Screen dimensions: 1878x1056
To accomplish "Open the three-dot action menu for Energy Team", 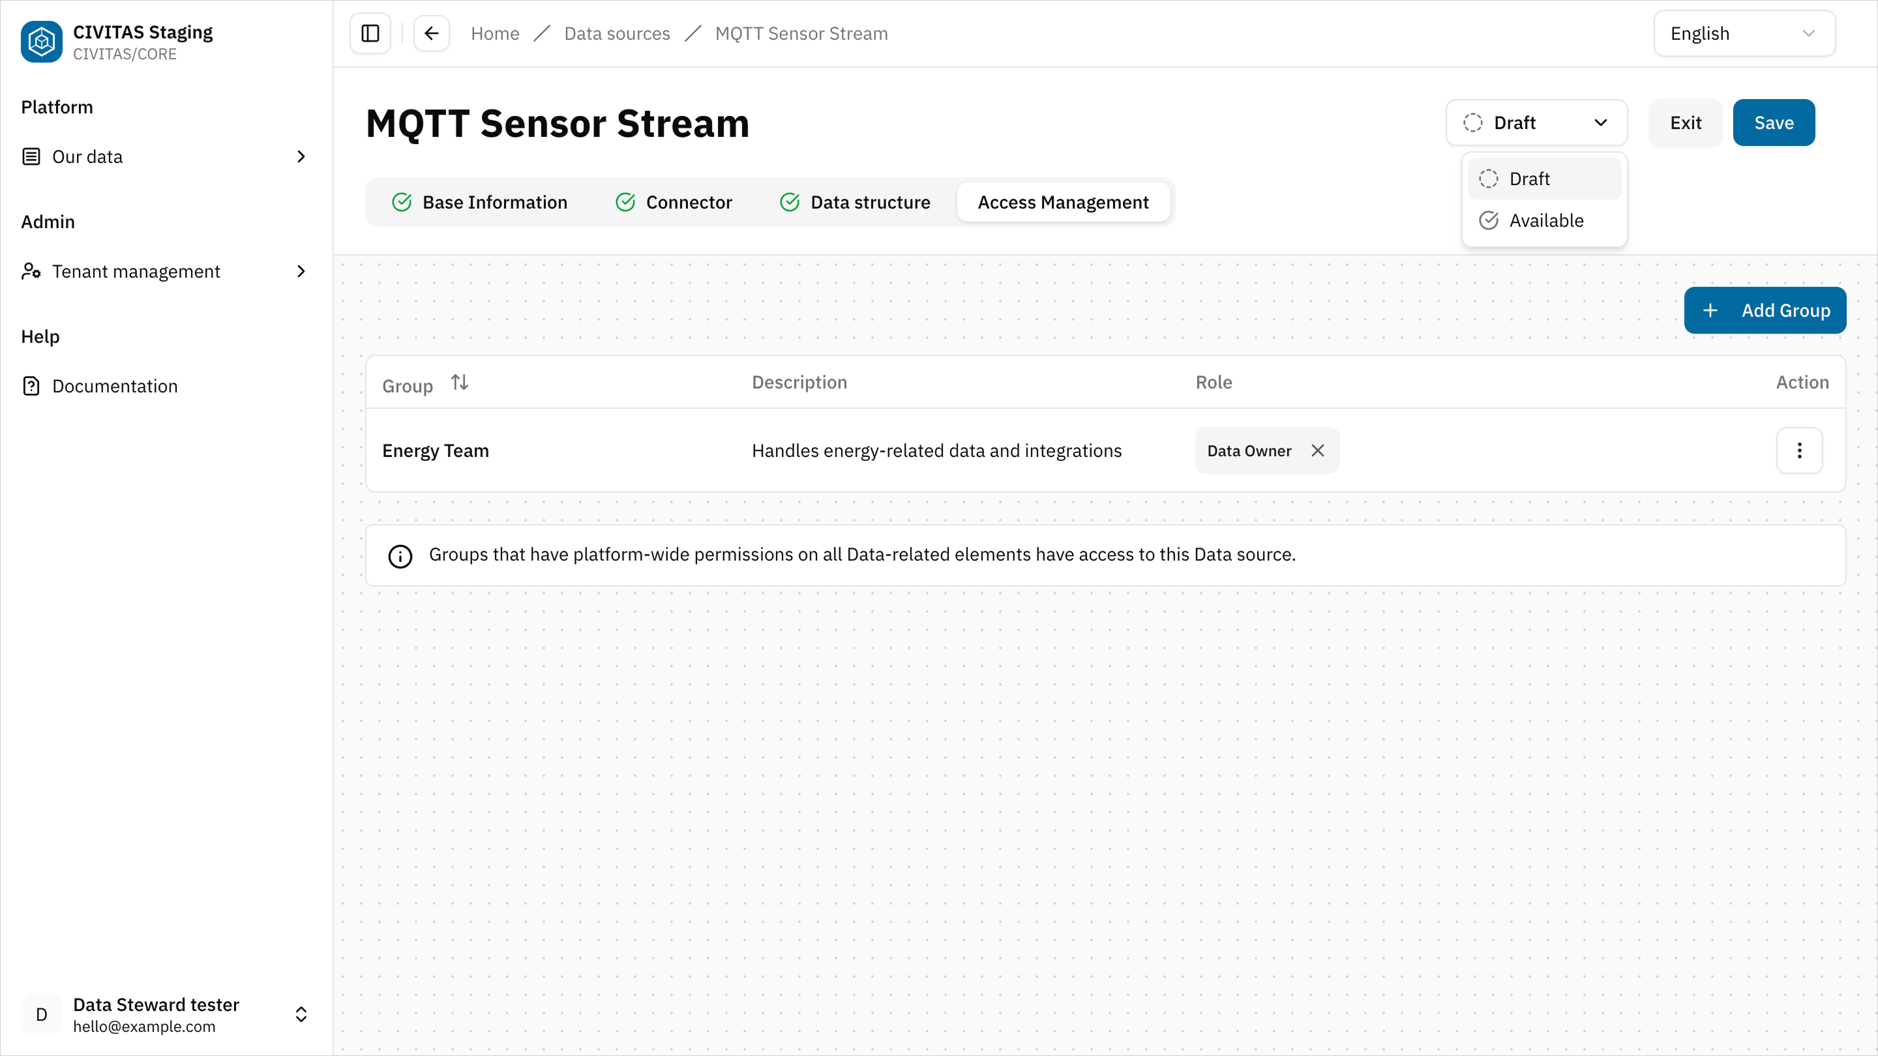I will 1799,450.
